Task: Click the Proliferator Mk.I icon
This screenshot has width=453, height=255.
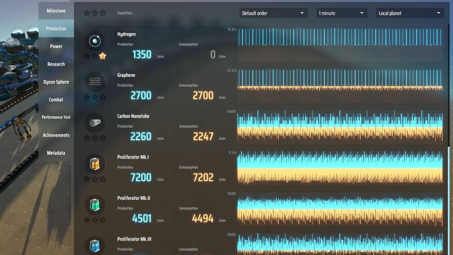Action: click(x=95, y=164)
